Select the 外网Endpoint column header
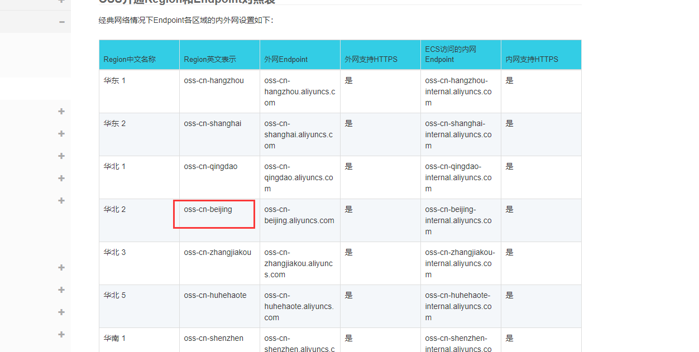 pyautogui.click(x=286, y=59)
